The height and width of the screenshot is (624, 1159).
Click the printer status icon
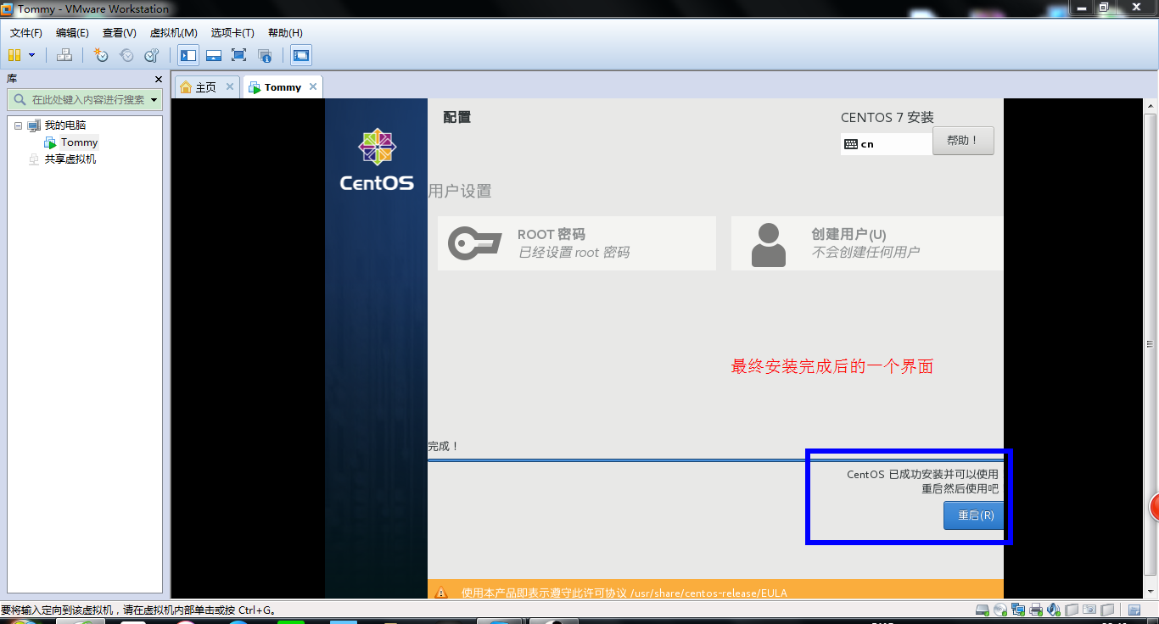(1036, 610)
